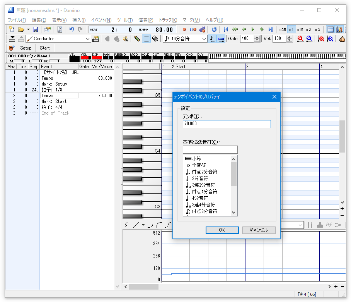Set playback speed to x0.5
The image size is (351, 302).
click(283, 29)
